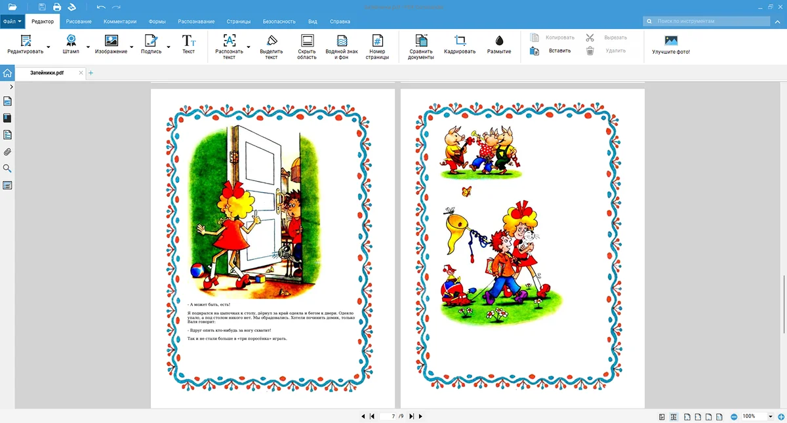Choose the Штамп stamp tool
Viewport: 787px width, 423px height.
[x=71, y=45]
